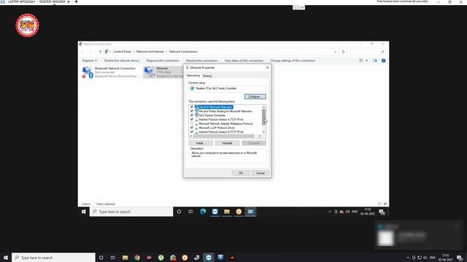Screen dimensions: 467x262
Task: Select Bluetooth Network Connection adapter icon
Action: click(x=88, y=72)
